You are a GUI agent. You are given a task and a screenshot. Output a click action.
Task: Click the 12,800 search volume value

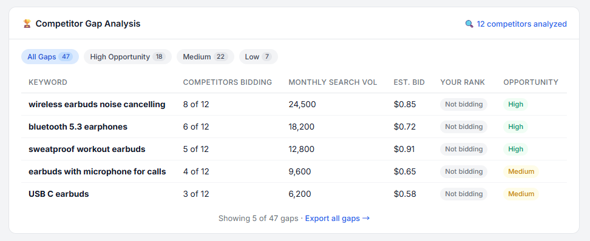(302, 149)
